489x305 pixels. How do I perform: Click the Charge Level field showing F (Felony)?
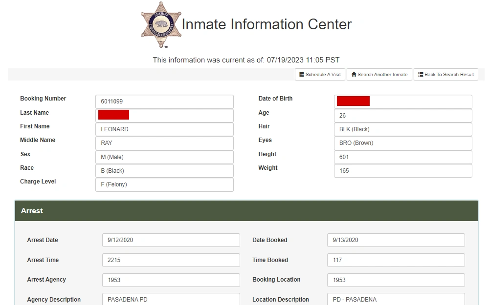pos(164,185)
